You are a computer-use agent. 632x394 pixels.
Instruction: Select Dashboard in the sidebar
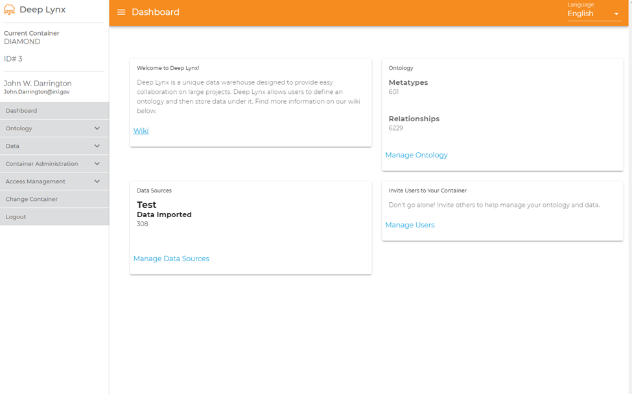click(21, 111)
